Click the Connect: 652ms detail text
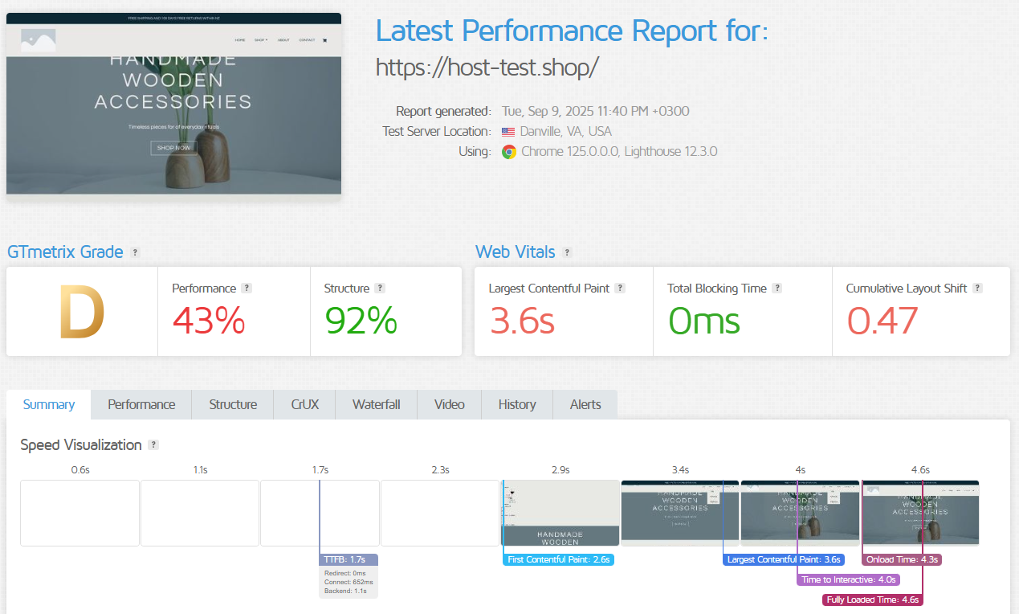 coord(348,582)
